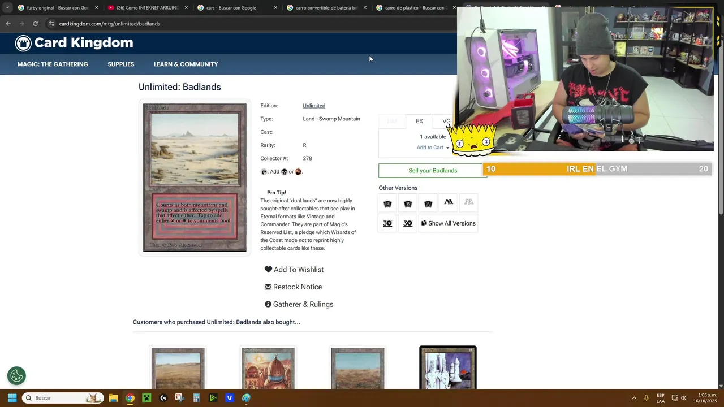The width and height of the screenshot is (724, 407).
Task: Open the second 30th Anniversary version icon
Action: (x=408, y=223)
